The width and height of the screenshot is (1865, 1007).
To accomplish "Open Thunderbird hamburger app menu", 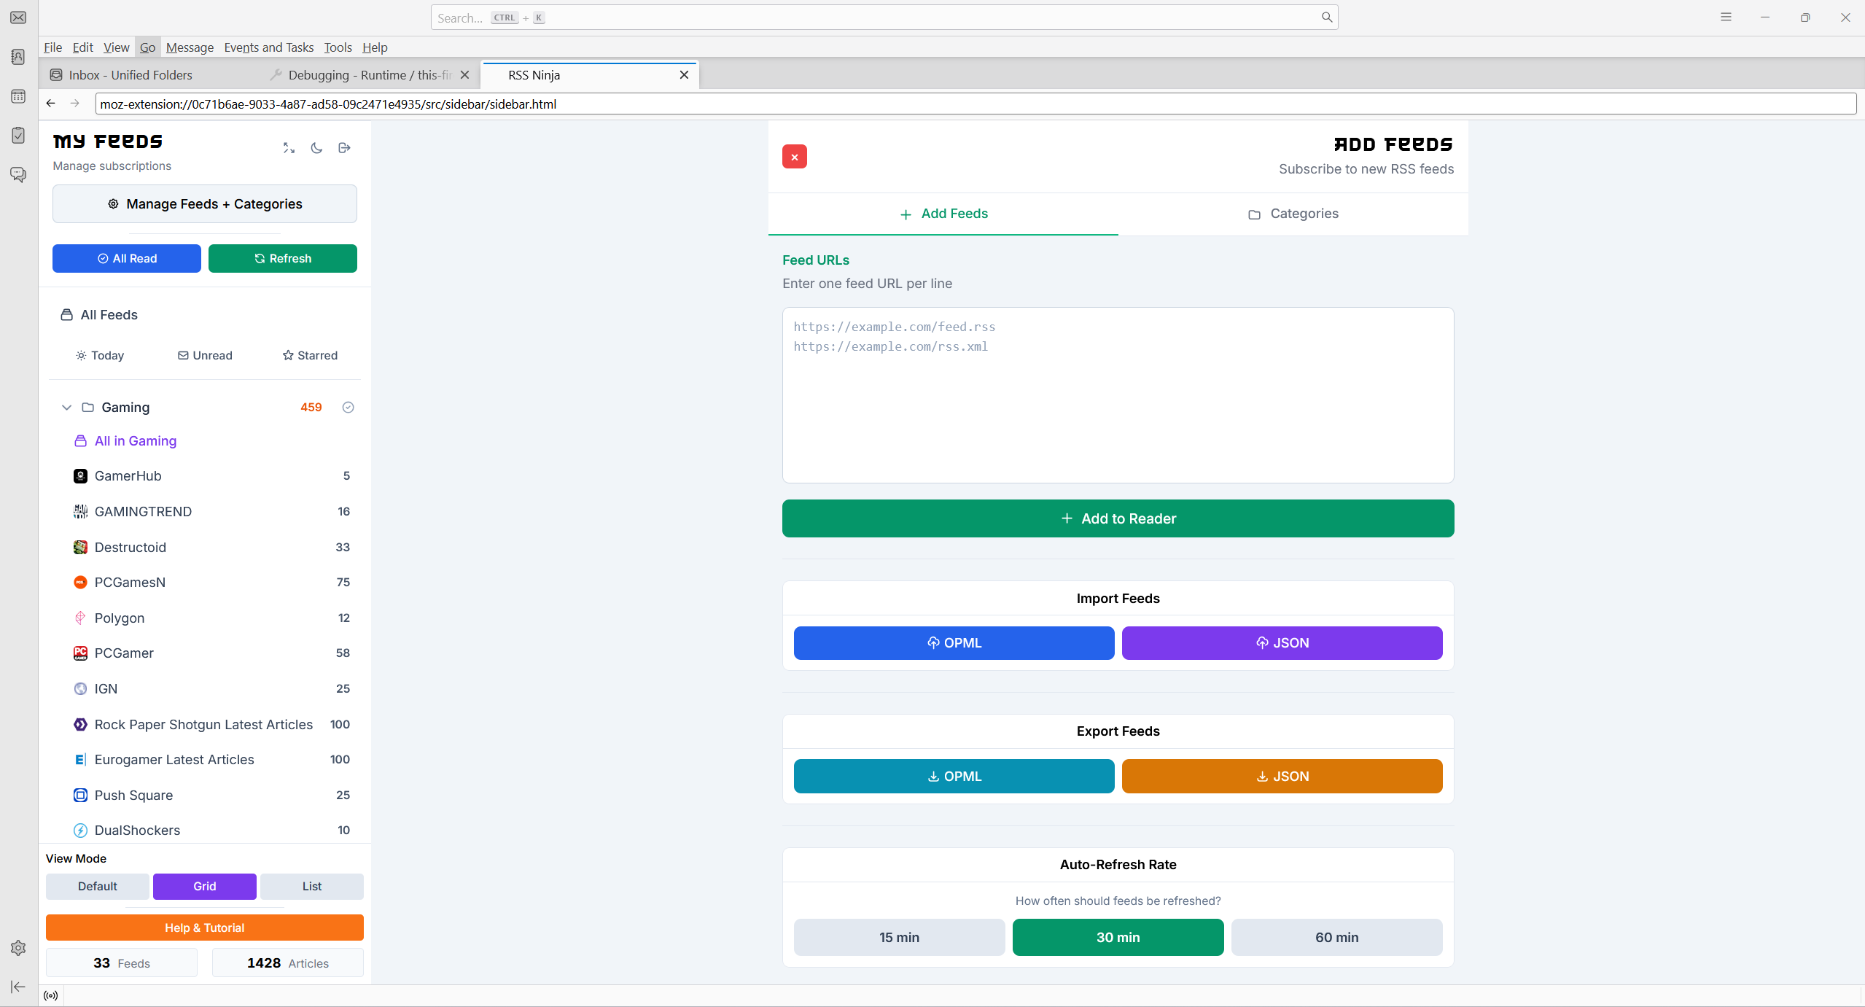I will [1725, 18].
